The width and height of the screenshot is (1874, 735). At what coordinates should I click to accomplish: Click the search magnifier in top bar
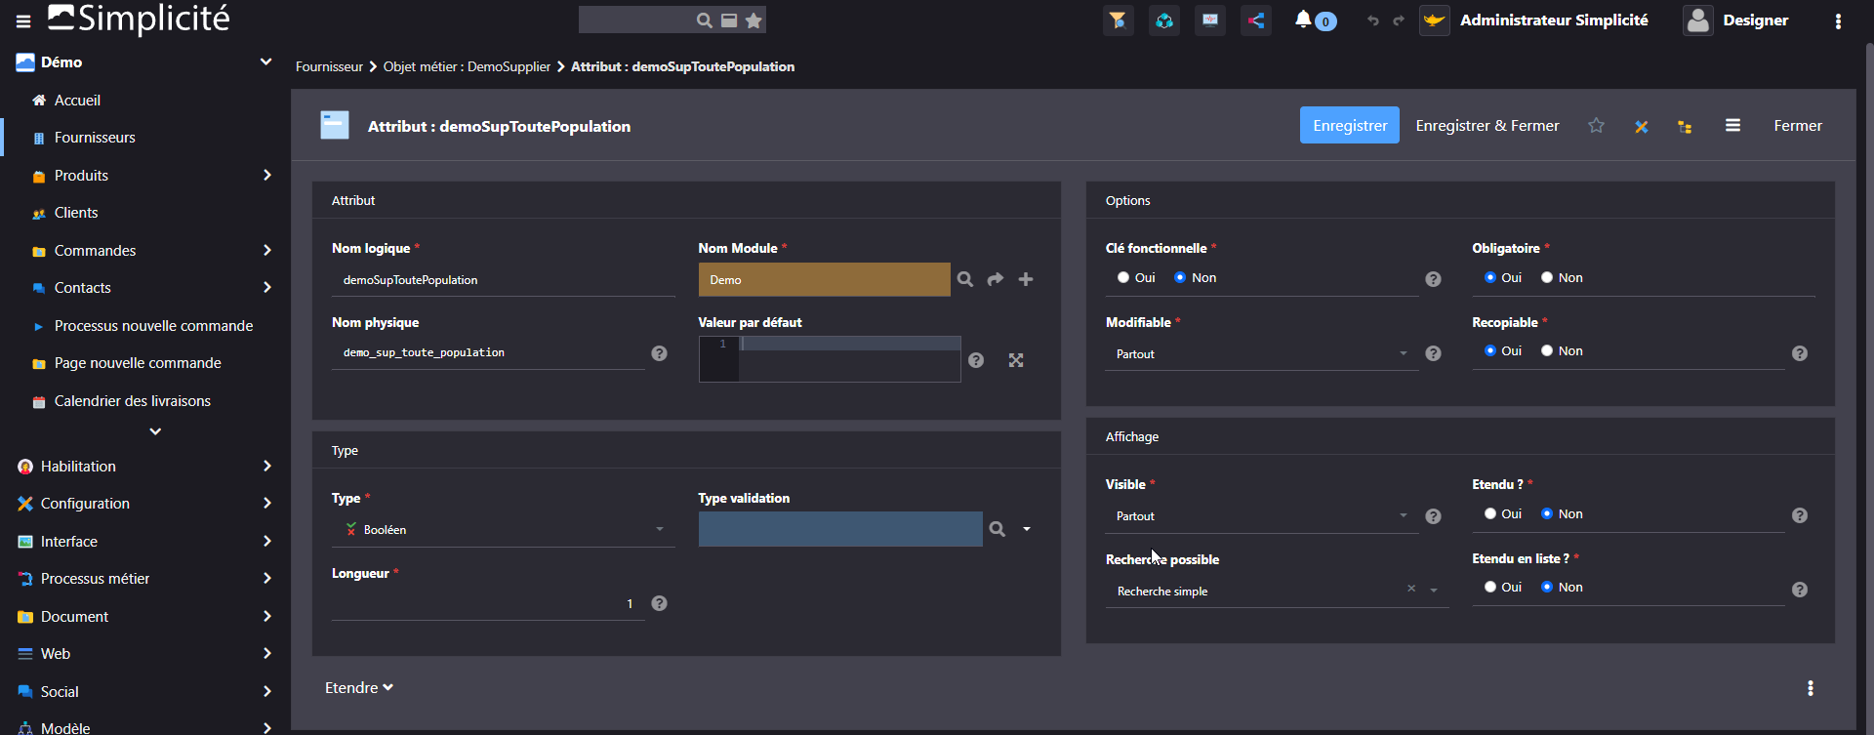[x=704, y=20]
